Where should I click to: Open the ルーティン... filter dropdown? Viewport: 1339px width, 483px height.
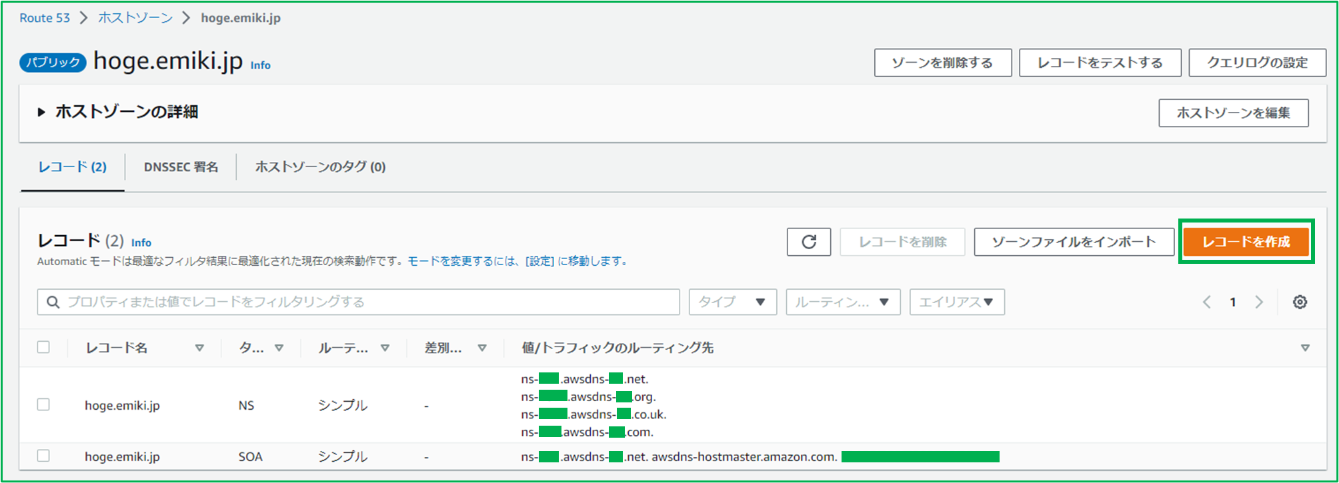click(x=843, y=302)
